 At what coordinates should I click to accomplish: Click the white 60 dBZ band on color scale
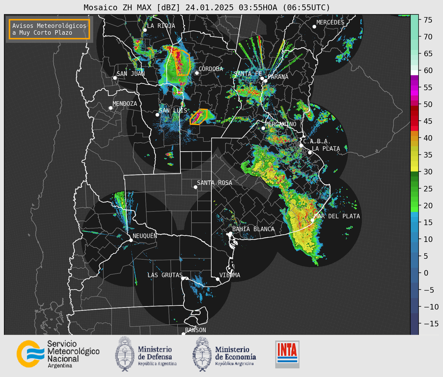[414, 73]
